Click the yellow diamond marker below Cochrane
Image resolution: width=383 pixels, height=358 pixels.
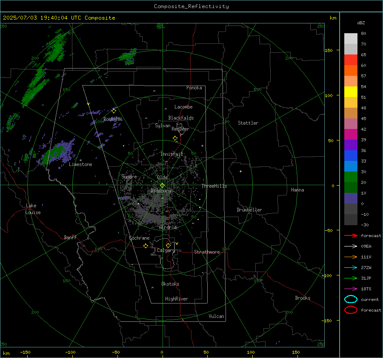146,246
